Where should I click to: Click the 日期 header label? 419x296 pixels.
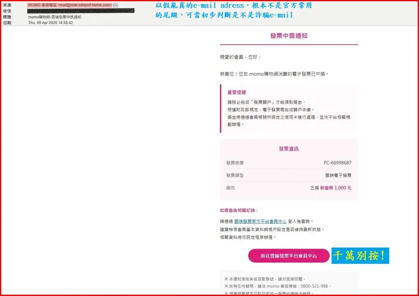[x=7, y=23]
